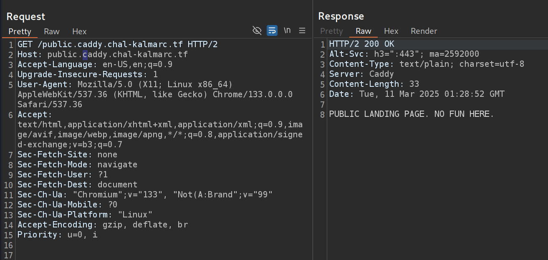Toggle the hidden-characters eye icon in Request
The width and height of the screenshot is (548, 260).
(x=257, y=30)
